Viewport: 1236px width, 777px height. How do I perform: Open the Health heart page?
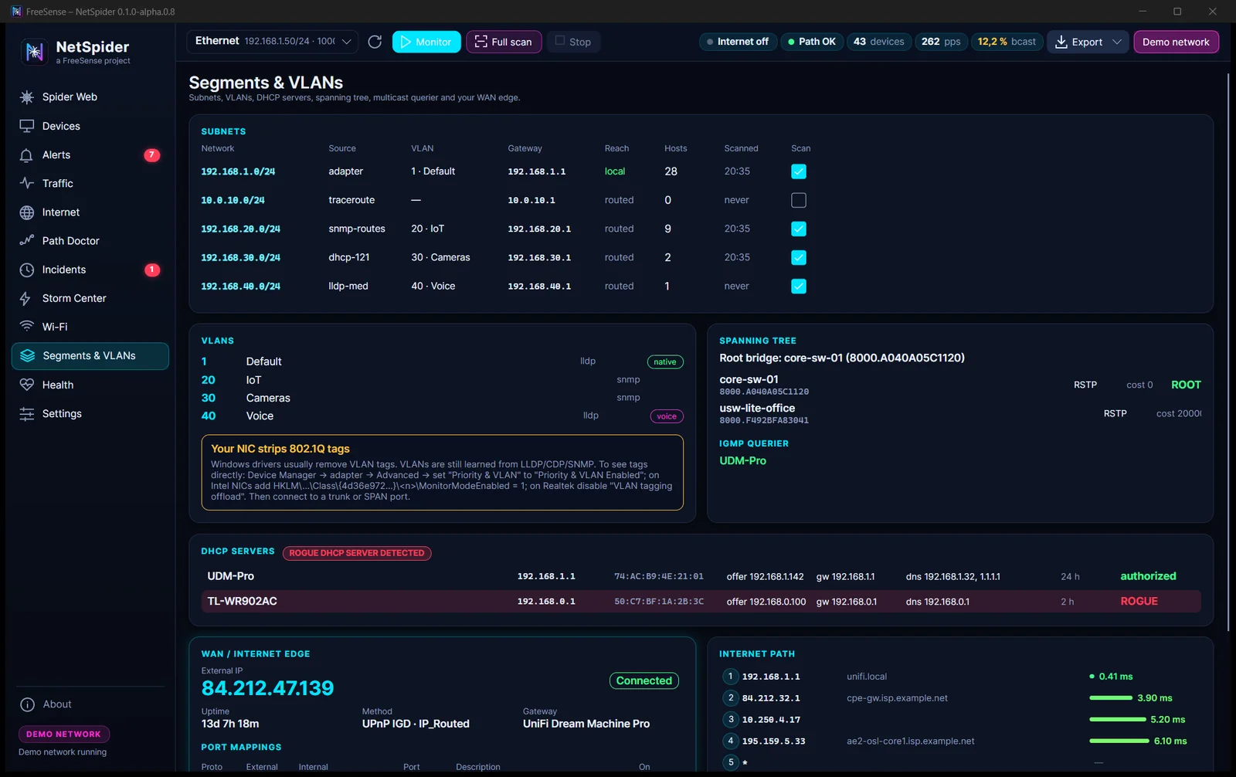pyautogui.click(x=90, y=385)
